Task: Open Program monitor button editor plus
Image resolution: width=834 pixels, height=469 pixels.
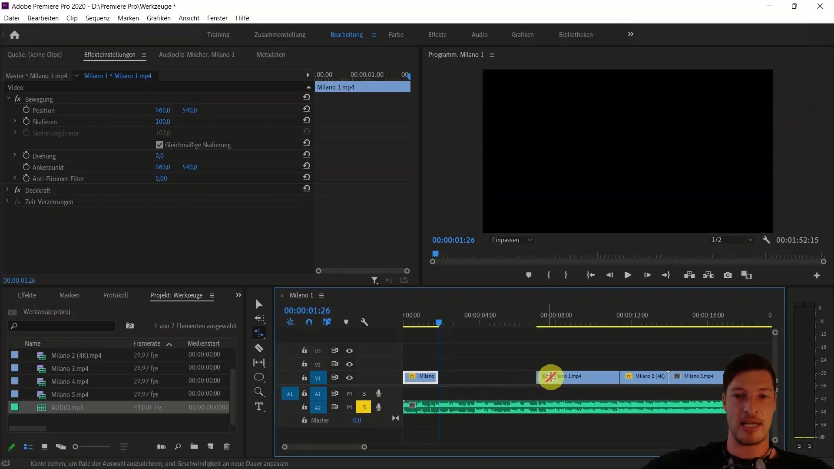Action: tap(817, 276)
